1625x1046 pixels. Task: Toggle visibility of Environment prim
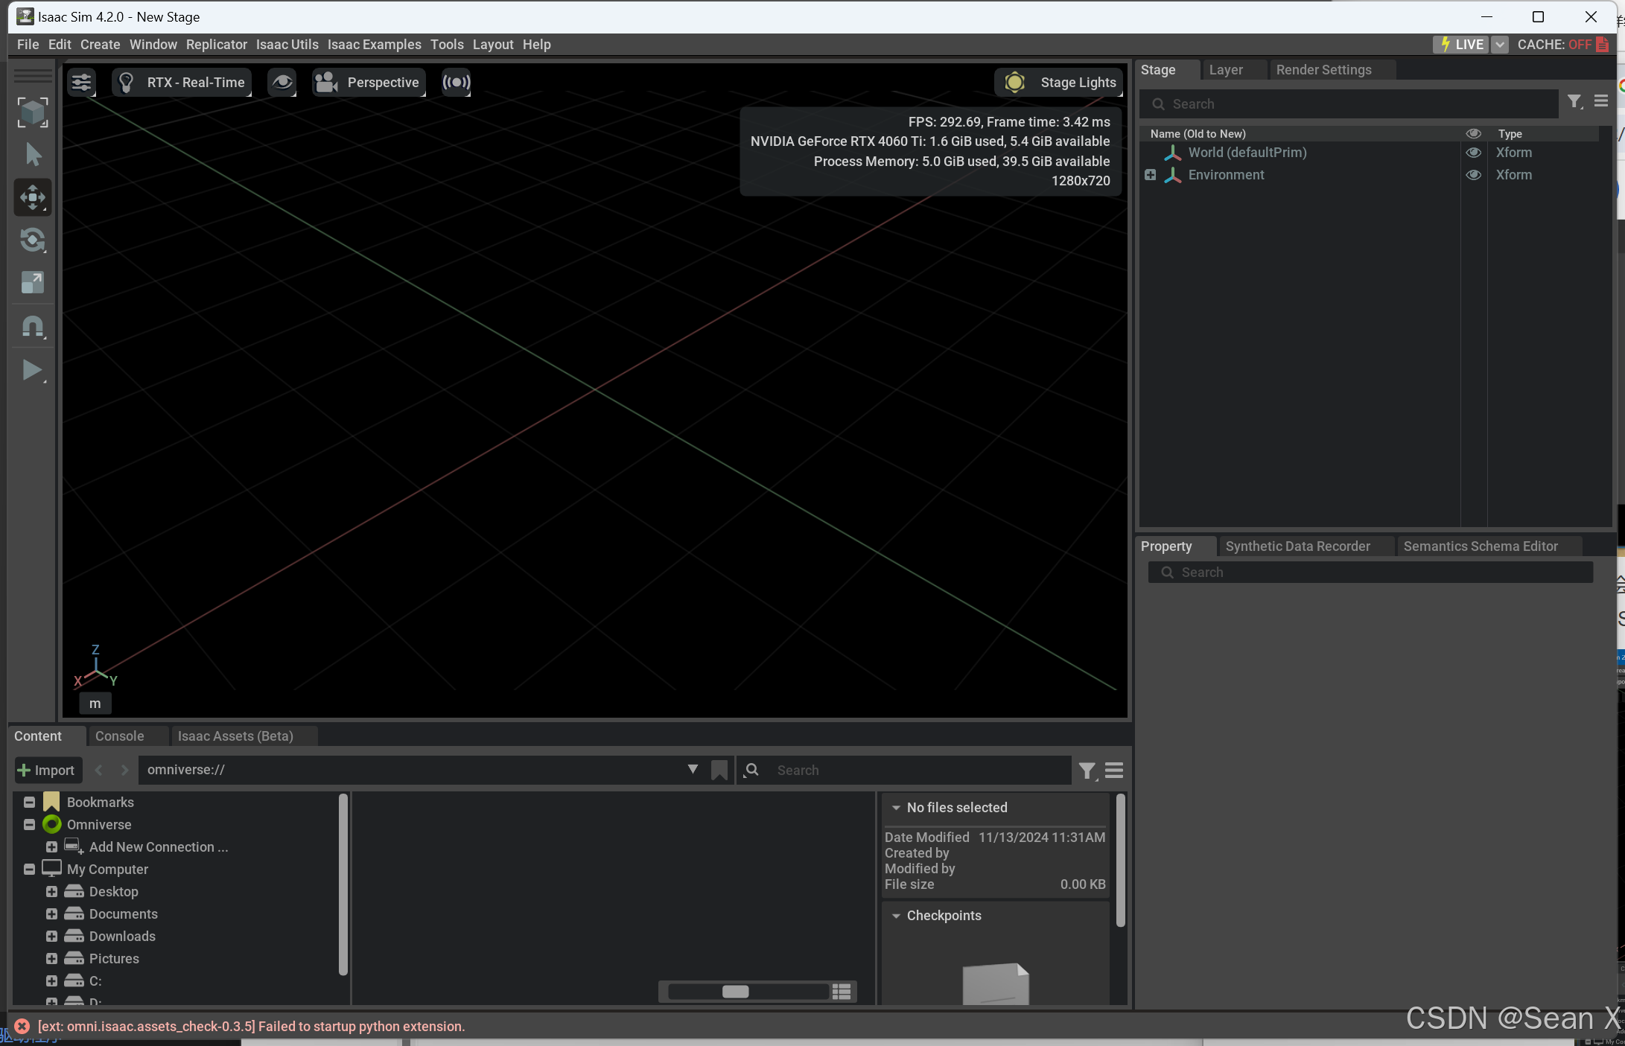pos(1473,175)
